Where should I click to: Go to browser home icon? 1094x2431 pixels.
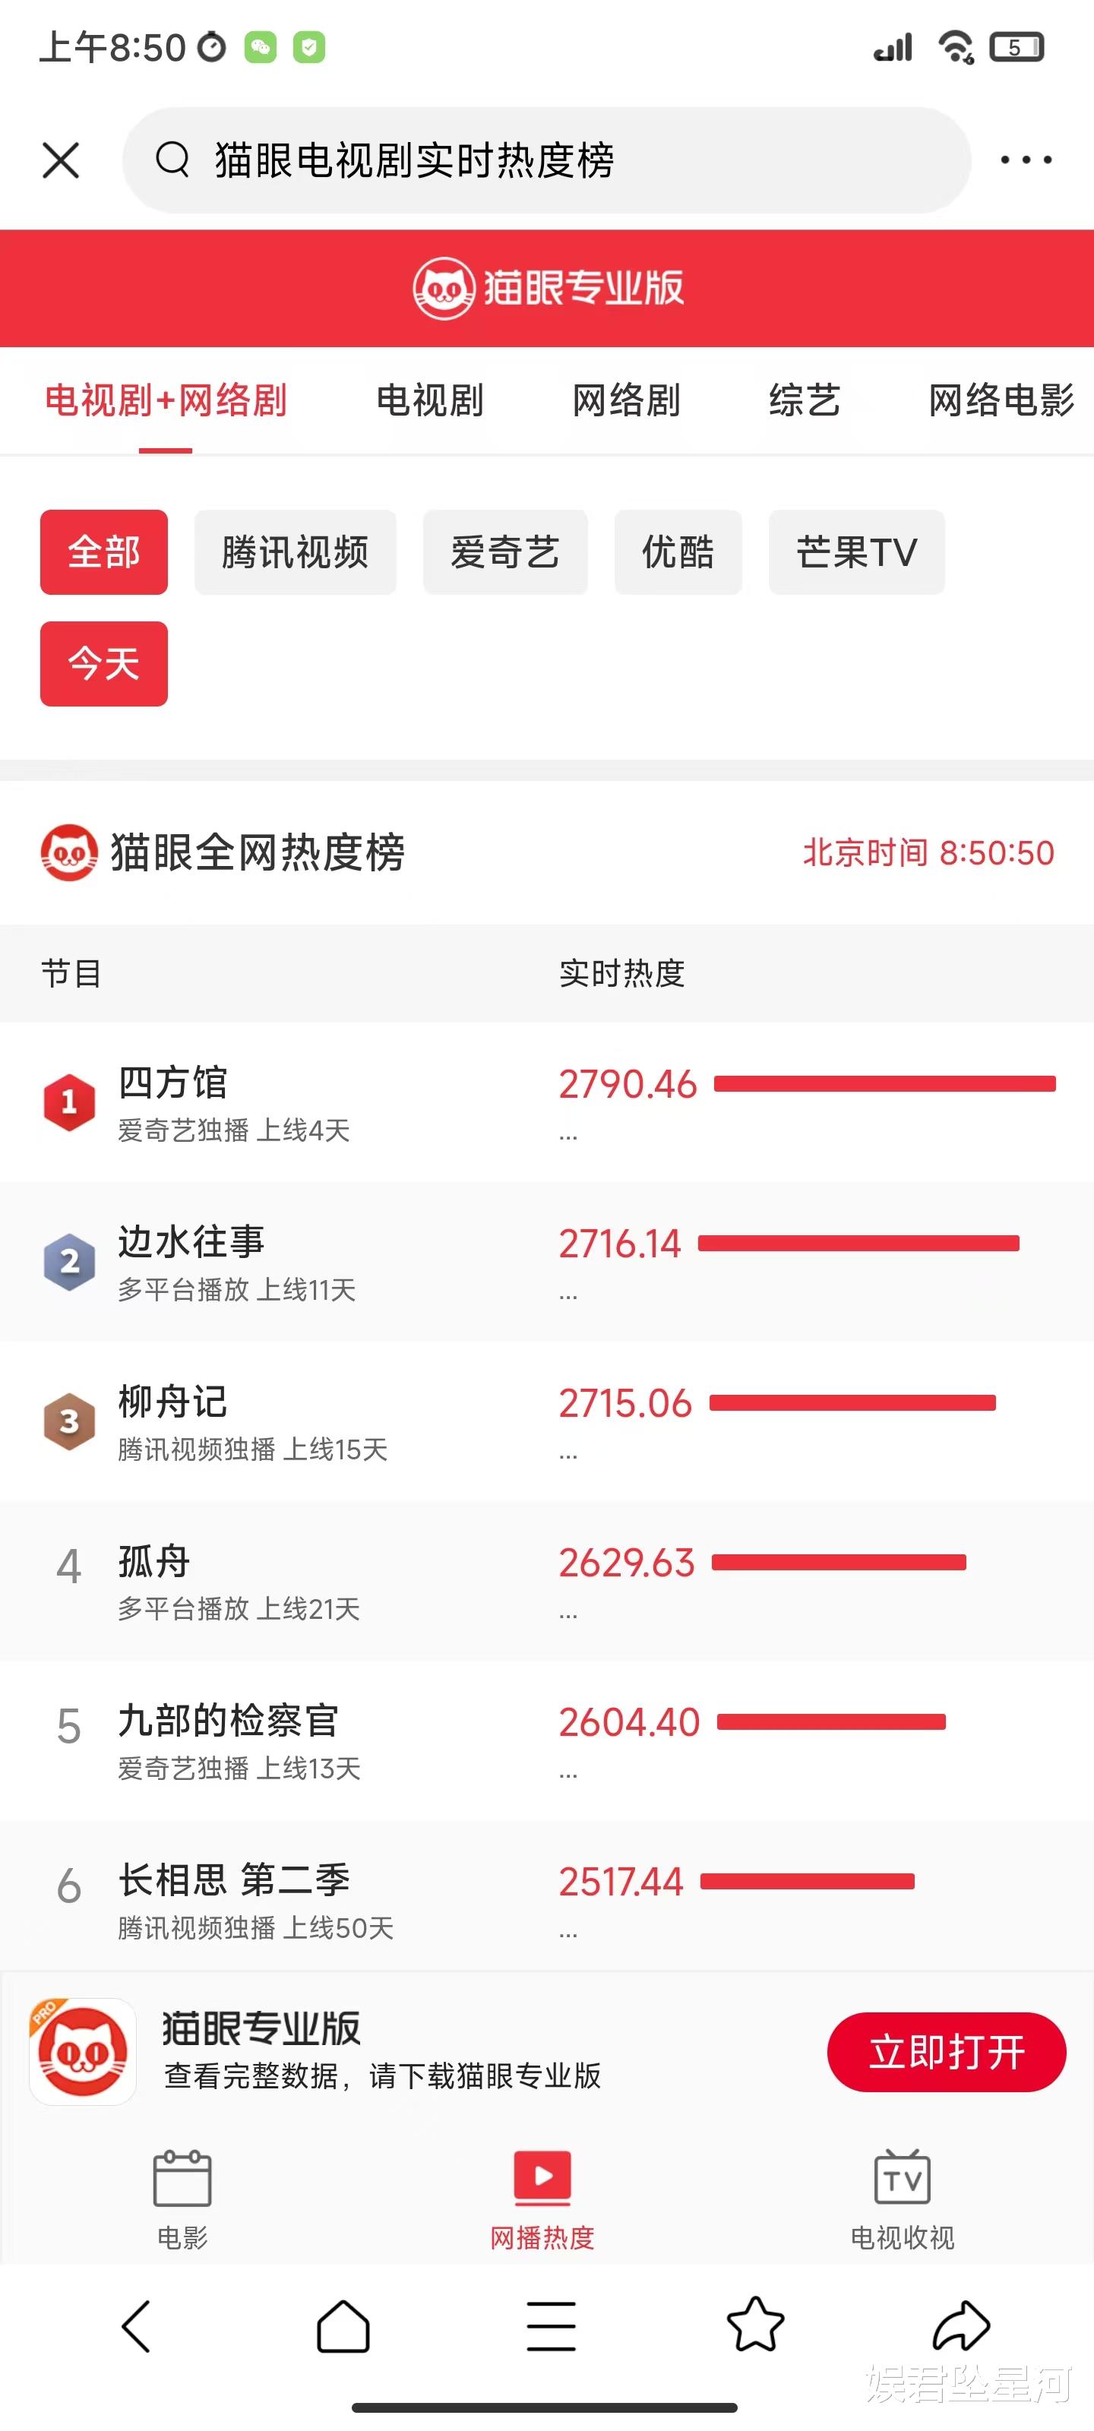click(x=343, y=2325)
